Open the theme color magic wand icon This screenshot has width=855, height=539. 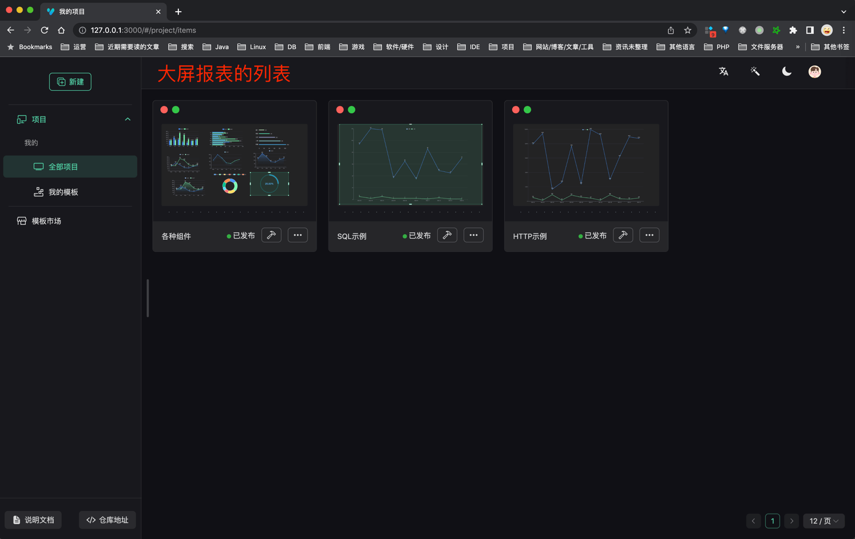tap(755, 72)
